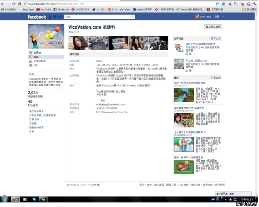Open fourth photo of woman in white
Viewport: 259px width, 207px height.
138,43
